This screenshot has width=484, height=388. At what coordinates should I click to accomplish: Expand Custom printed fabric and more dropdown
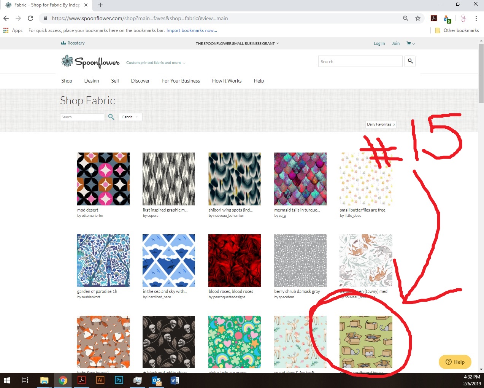pos(156,63)
